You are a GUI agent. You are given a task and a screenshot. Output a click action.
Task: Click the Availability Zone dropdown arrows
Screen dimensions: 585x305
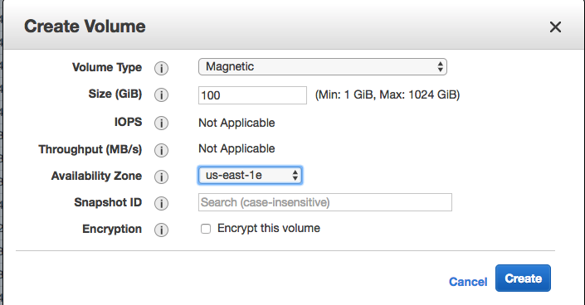pyautogui.click(x=295, y=175)
